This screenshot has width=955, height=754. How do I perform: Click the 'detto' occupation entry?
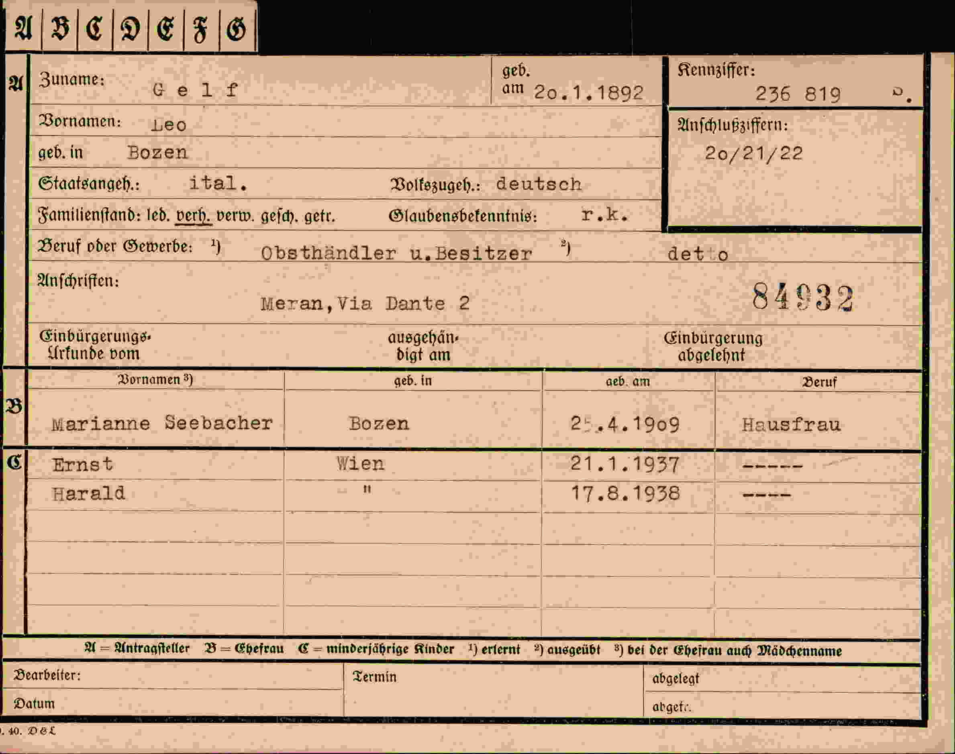(698, 254)
